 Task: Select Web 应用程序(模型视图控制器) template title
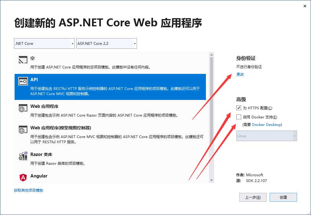click(x=60, y=128)
